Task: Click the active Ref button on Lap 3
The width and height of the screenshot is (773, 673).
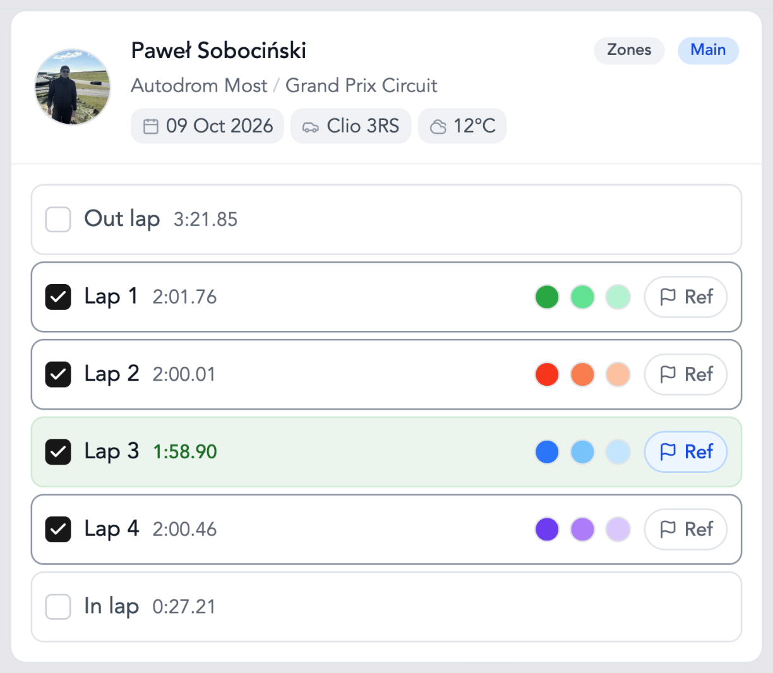Action: (686, 452)
